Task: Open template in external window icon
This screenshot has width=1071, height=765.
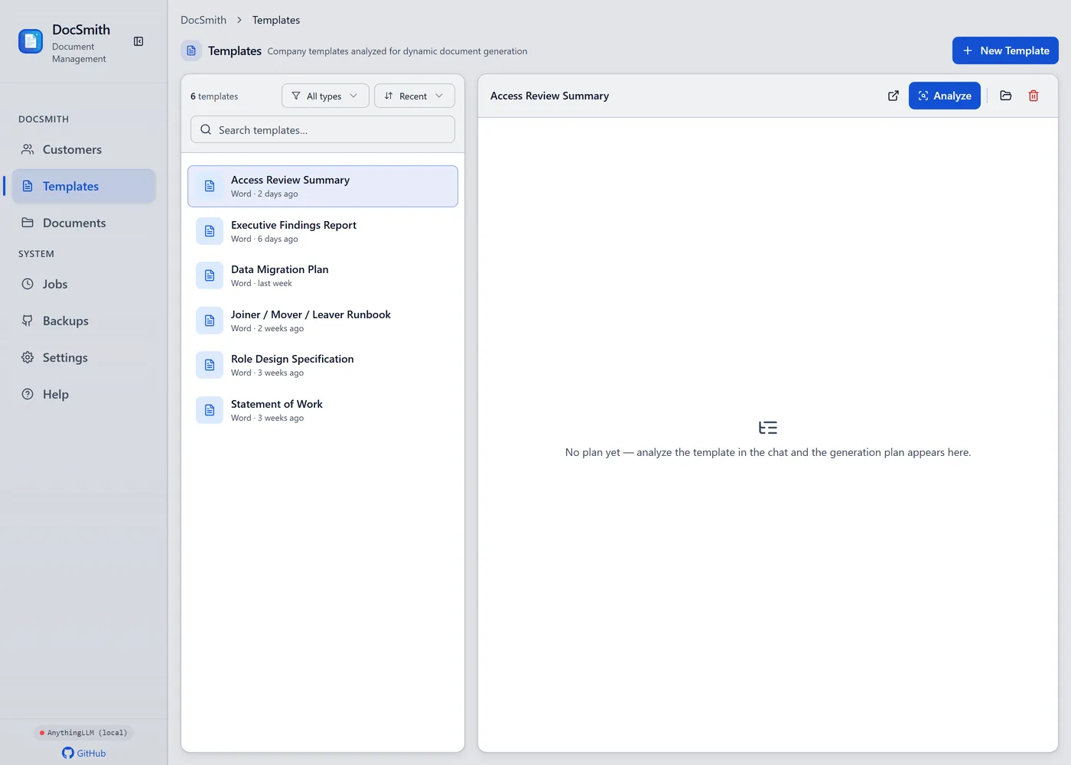Action: point(893,96)
